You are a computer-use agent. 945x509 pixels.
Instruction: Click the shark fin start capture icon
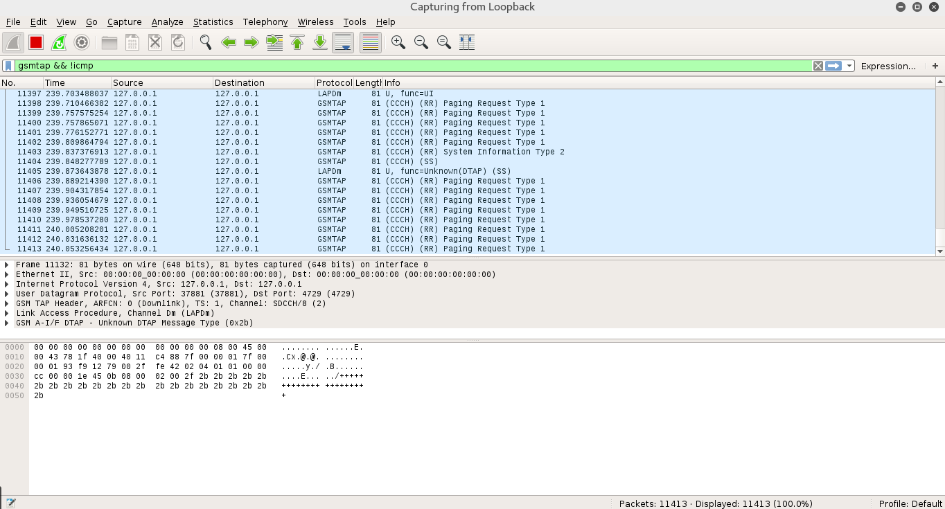click(13, 42)
